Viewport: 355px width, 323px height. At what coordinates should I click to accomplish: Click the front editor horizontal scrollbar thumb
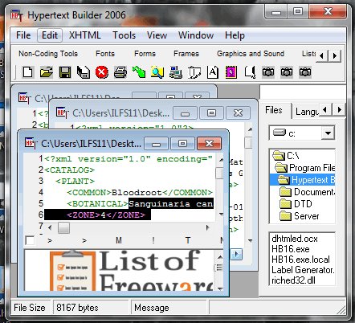(x=63, y=228)
